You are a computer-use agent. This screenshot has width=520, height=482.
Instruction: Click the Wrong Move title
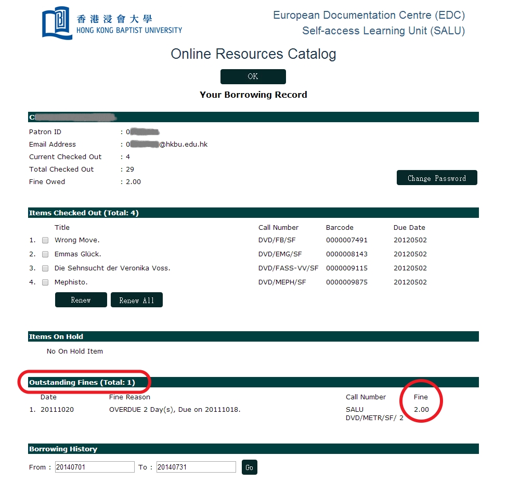[77, 240]
